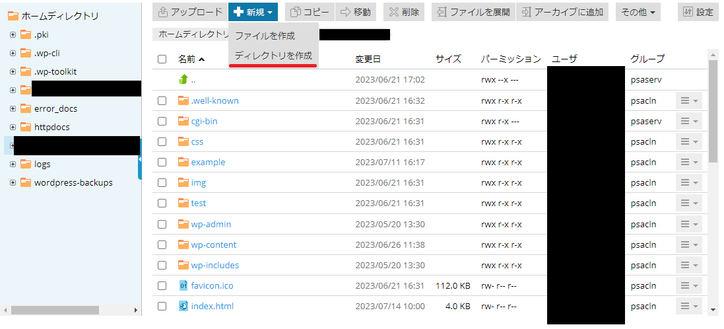Open Settings from the toolbar
This screenshot has height=329, width=724.
(x=699, y=13)
